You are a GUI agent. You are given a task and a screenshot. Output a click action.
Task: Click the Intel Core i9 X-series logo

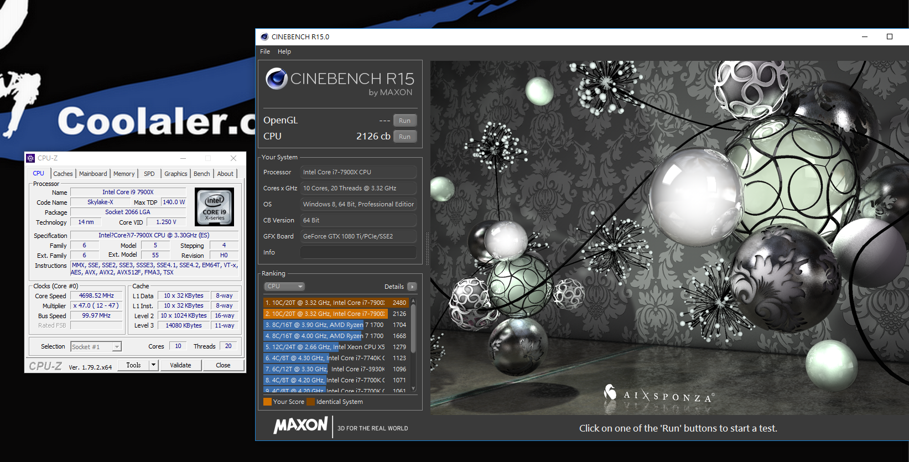[x=215, y=206]
